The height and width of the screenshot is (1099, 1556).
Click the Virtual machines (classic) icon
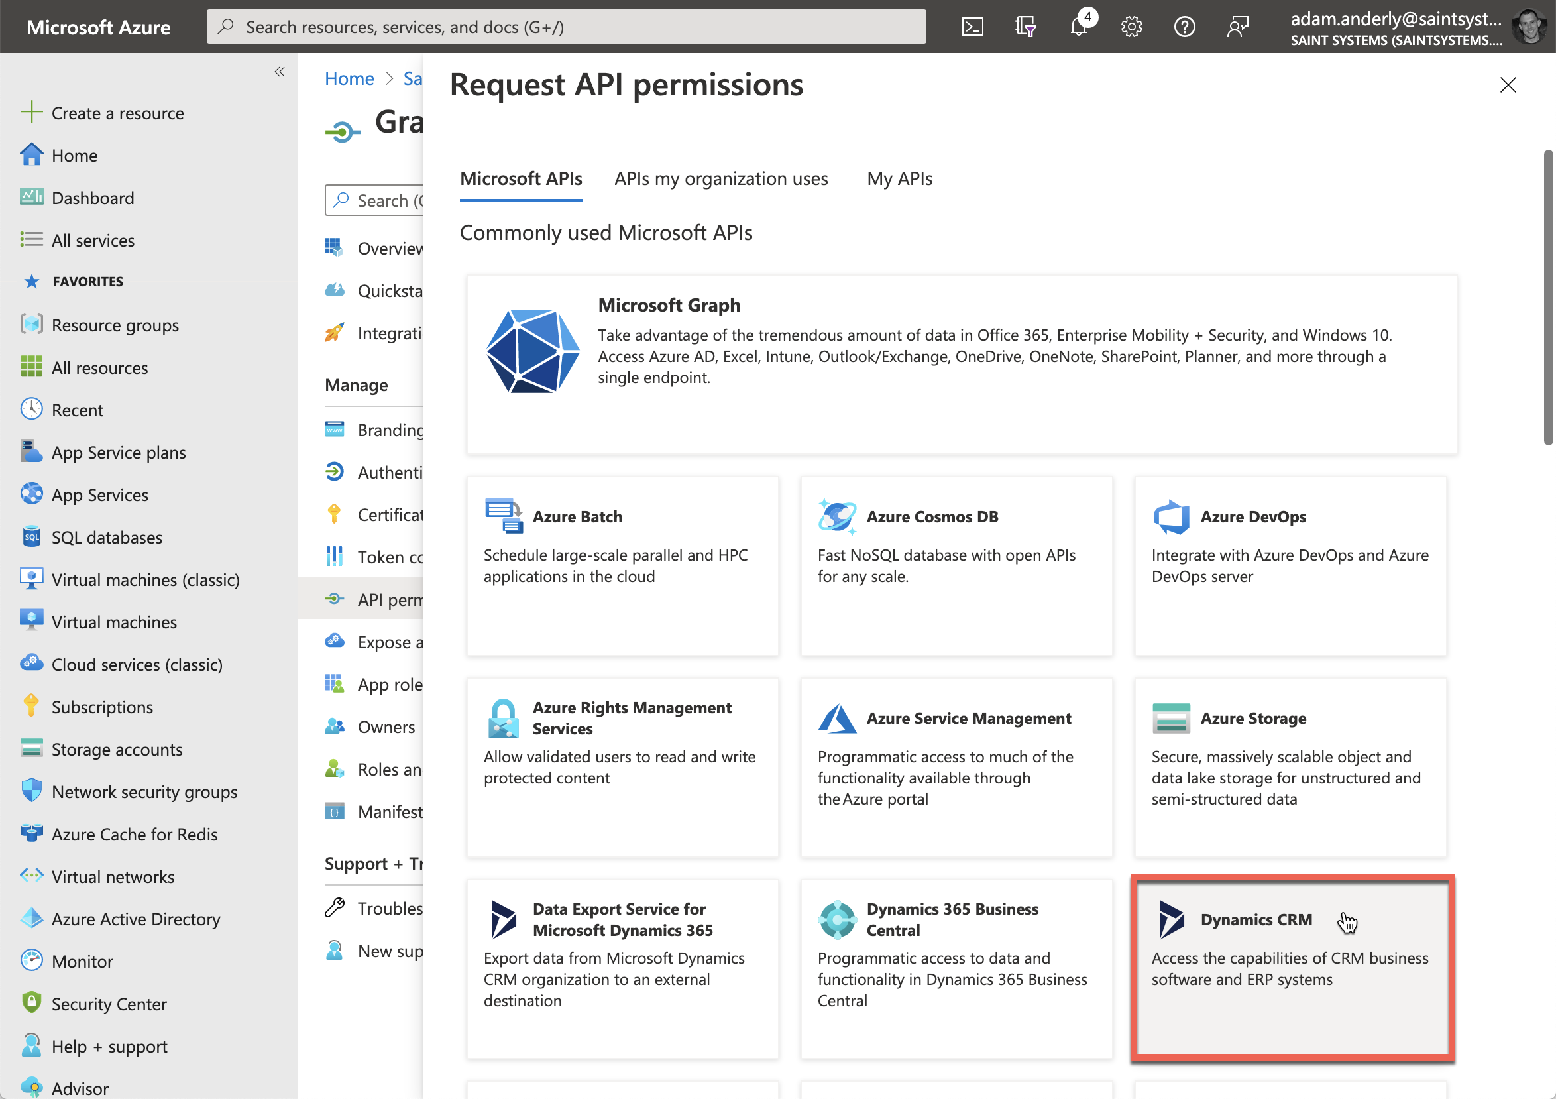[x=31, y=579]
